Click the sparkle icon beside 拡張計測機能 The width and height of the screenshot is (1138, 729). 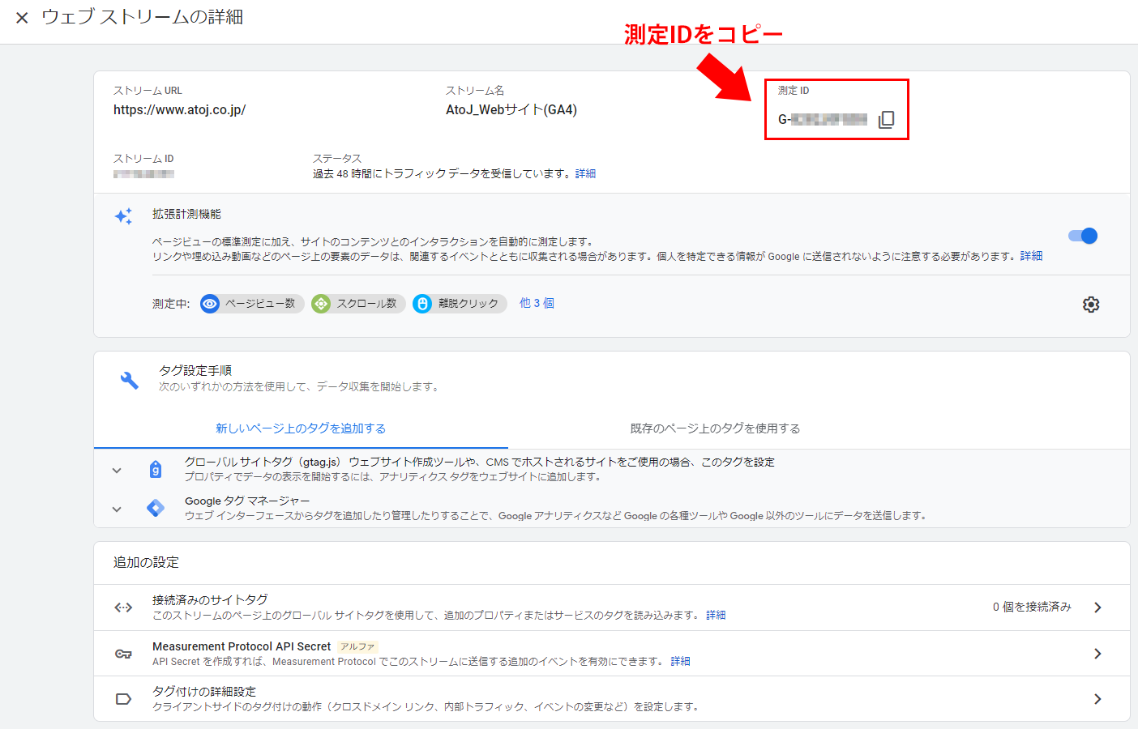[x=123, y=216]
